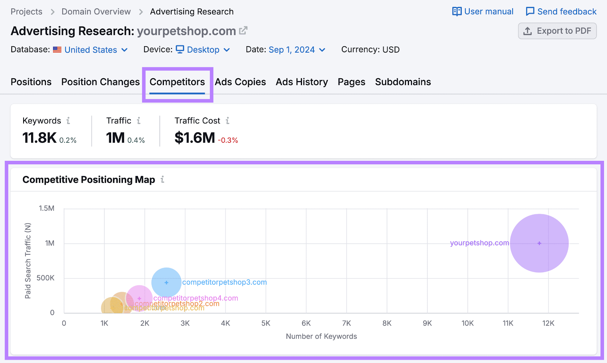Open the Domain Overview breadcrumb link
Screen dimensions: 607x363
tap(96, 11)
